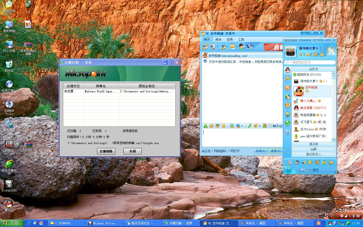363x227 pixels.
Task: Click the 全部清除 button in scan dialog
Action: pyautogui.click(x=106, y=151)
